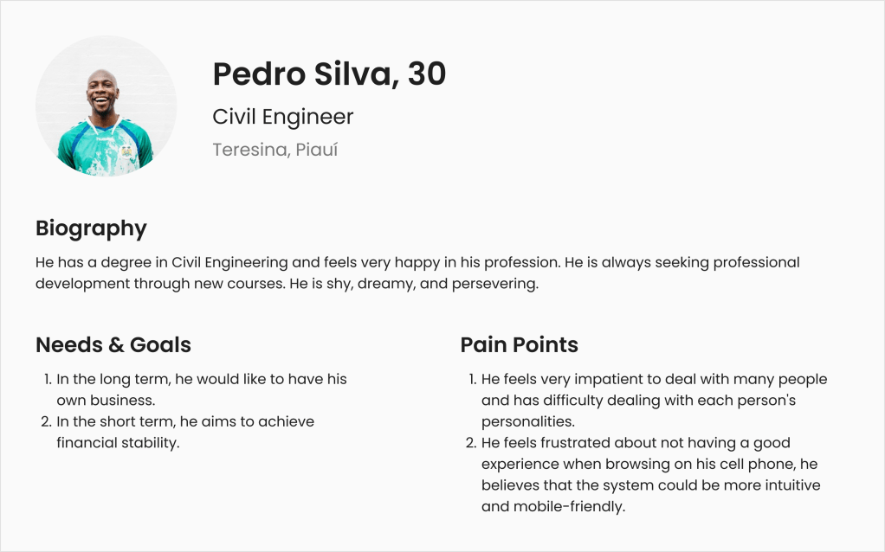Select the "Teresina, Piauí" location text

click(x=275, y=150)
